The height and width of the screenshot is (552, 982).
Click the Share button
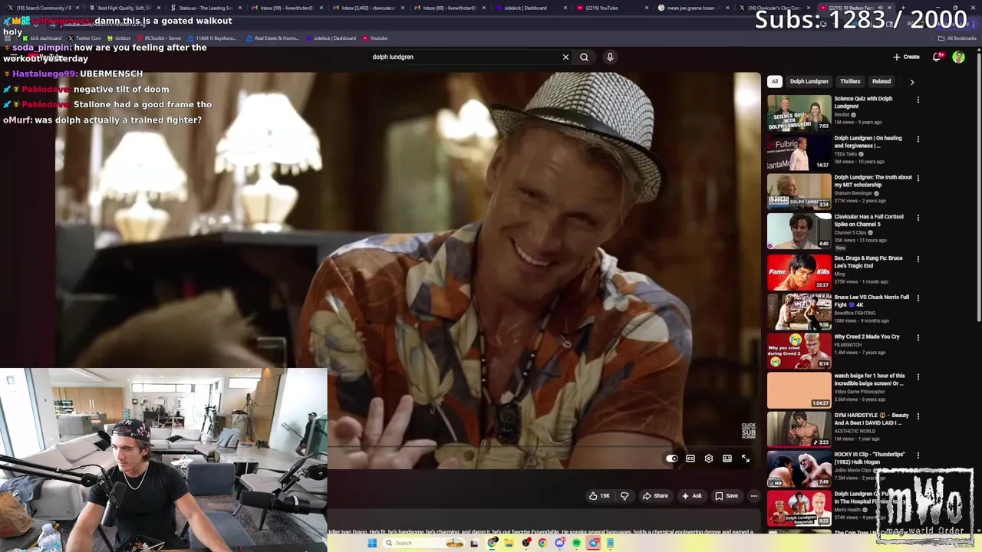654,496
